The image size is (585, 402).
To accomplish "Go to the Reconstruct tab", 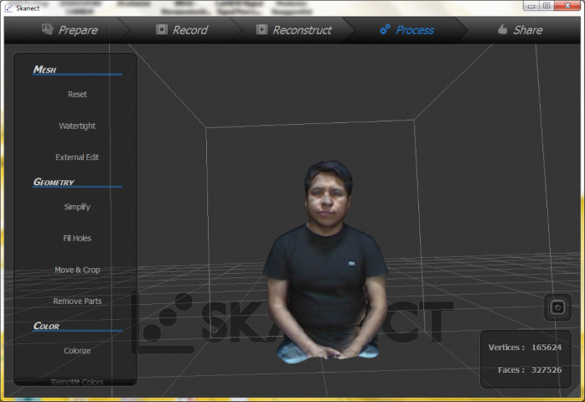I will click(294, 30).
